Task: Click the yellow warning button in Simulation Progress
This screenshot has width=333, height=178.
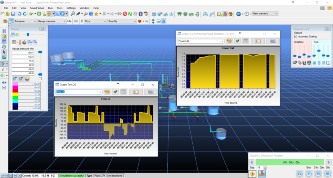Action: click(x=253, y=173)
